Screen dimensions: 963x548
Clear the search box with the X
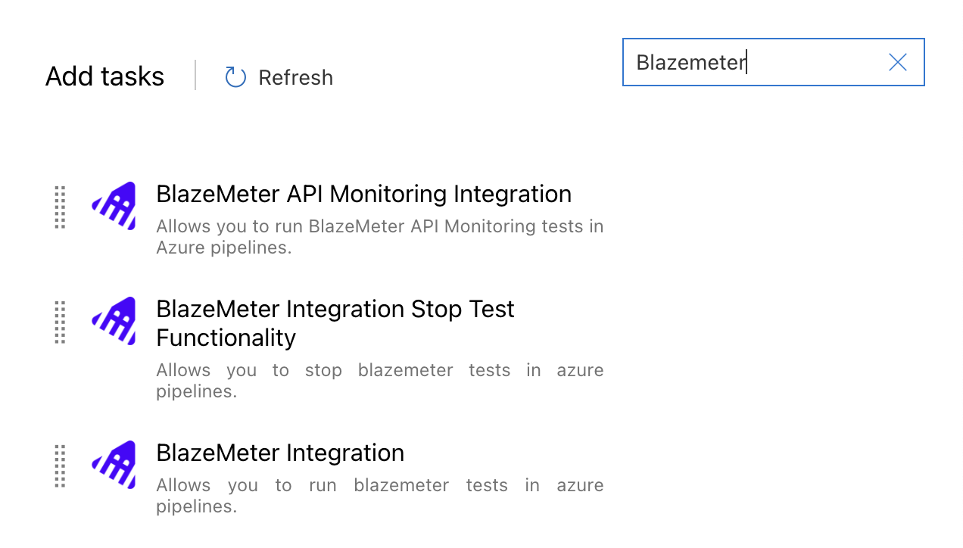tap(897, 62)
